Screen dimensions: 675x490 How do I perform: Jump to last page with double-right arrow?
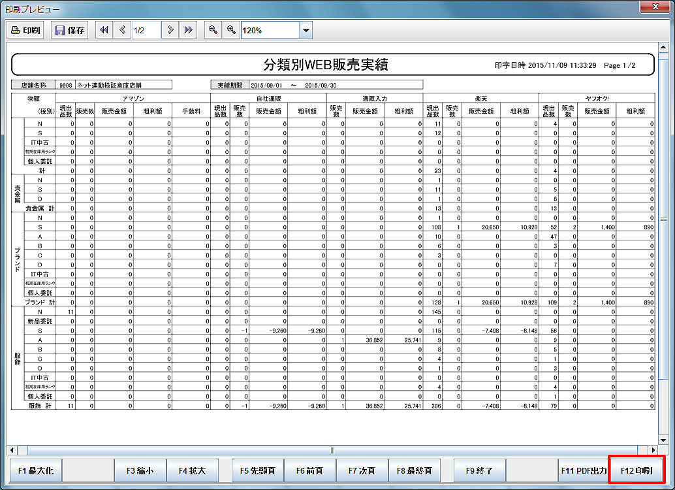(x=188, y=30)
